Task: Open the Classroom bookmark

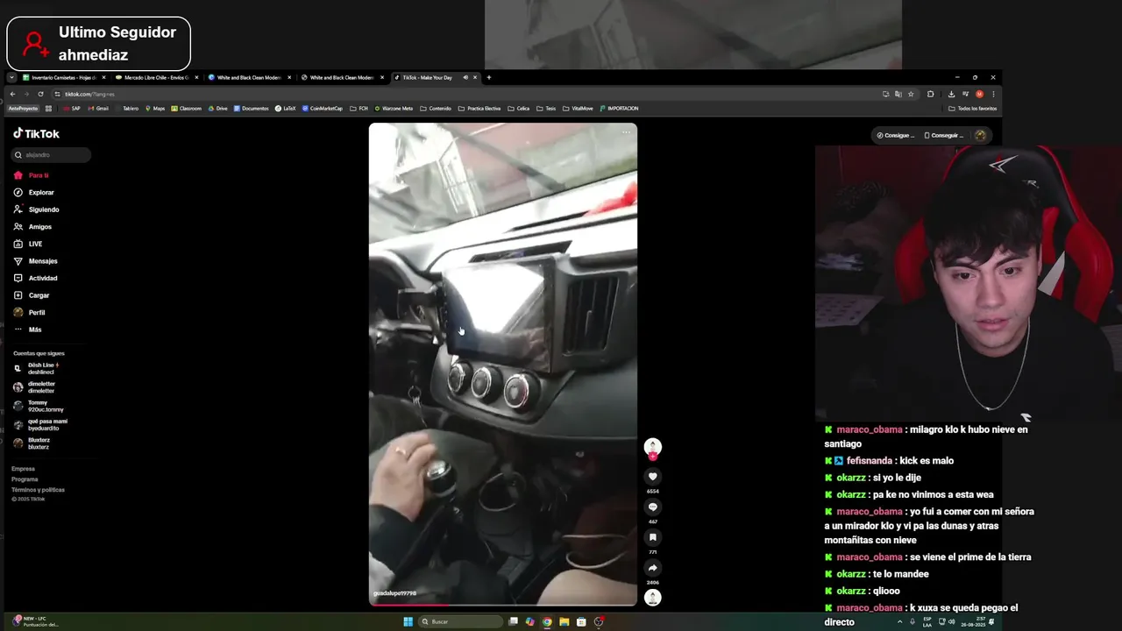Action: tap(187, 109)
